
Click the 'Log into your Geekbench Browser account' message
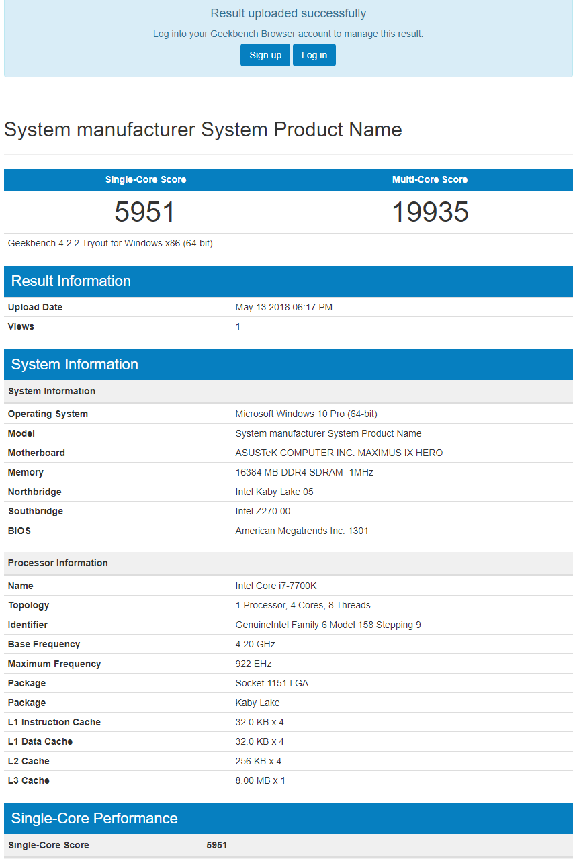(288, 34)
